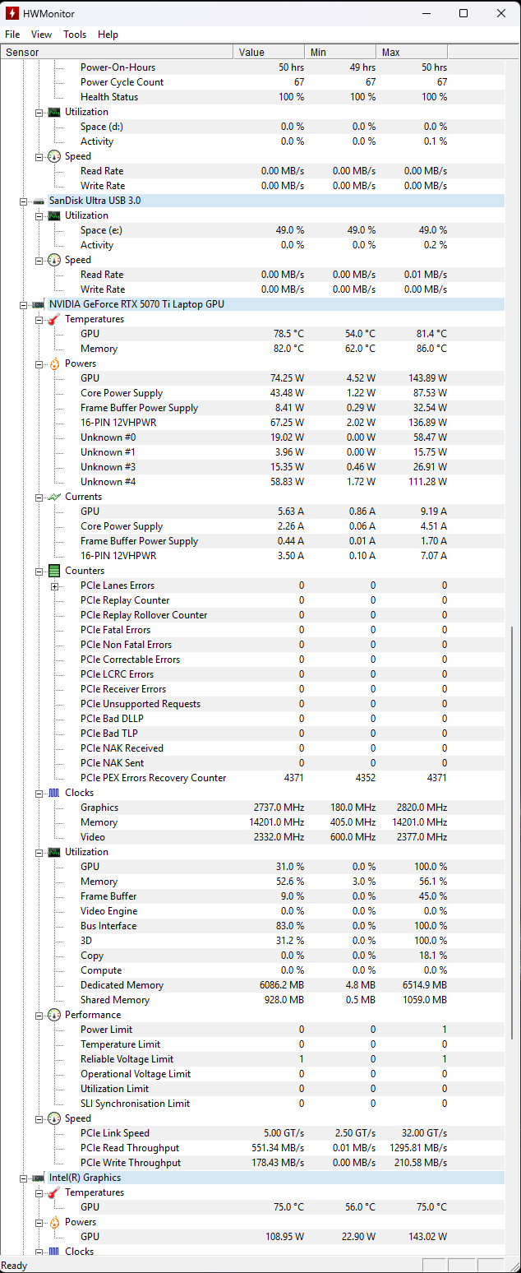The height and width of the screenshot is (1273, 521).
Task: Collapse the NVIDIA GeForce RTX 5070 Ti tree
Action: pos(23,304)
